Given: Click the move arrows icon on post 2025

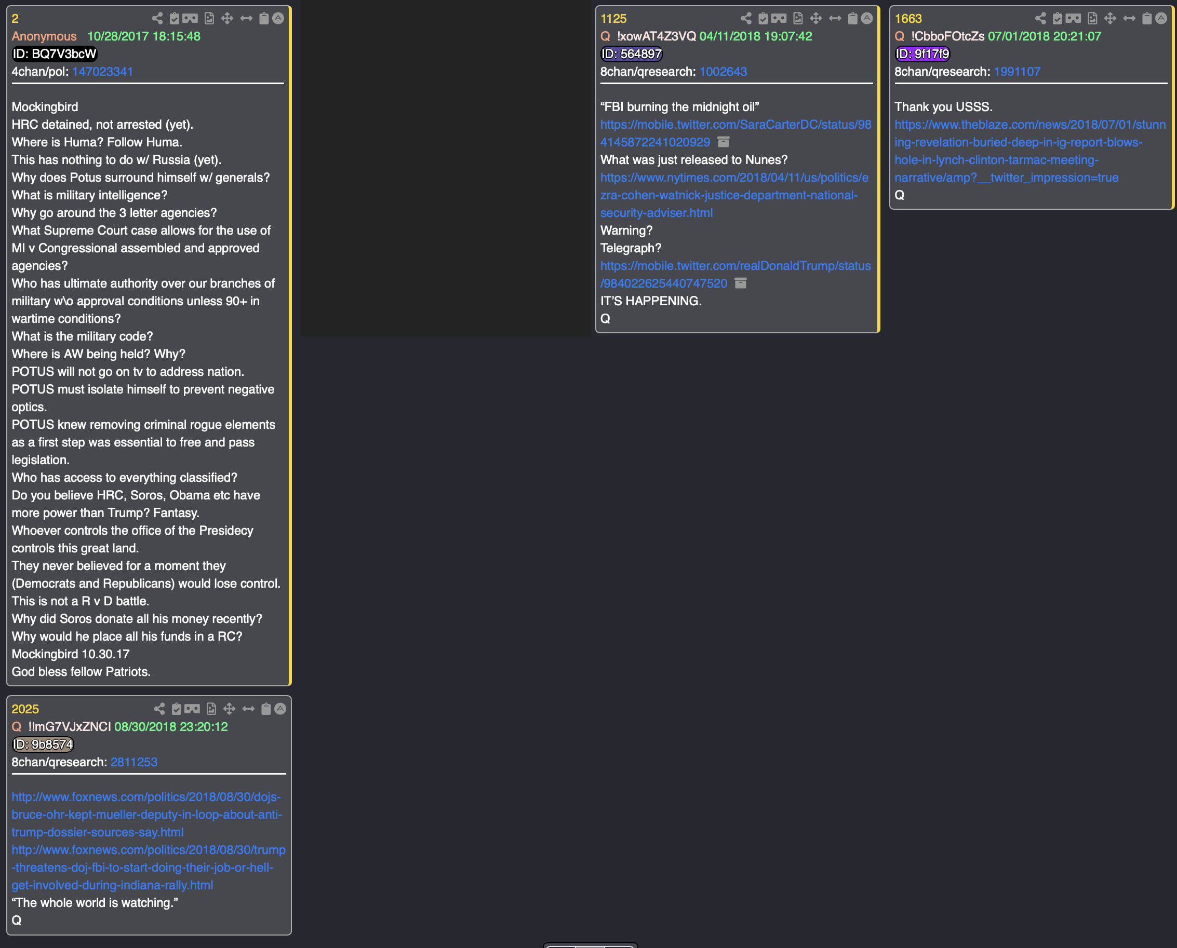Looking at the screenshot, I should [x=230, y=709].
